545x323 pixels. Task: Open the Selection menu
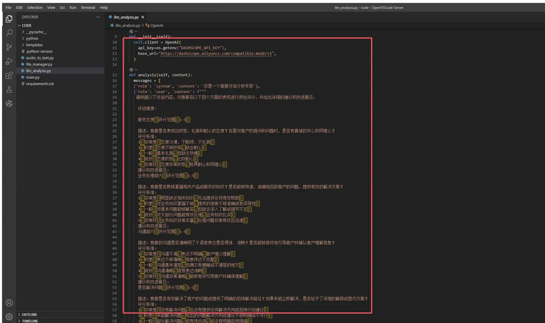[35, 7]
